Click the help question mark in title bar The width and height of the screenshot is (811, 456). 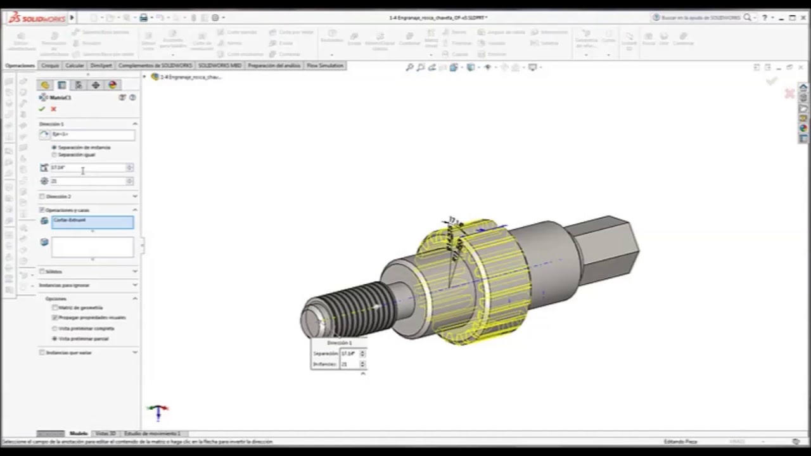pyautogui.click(x=765, y=18)
